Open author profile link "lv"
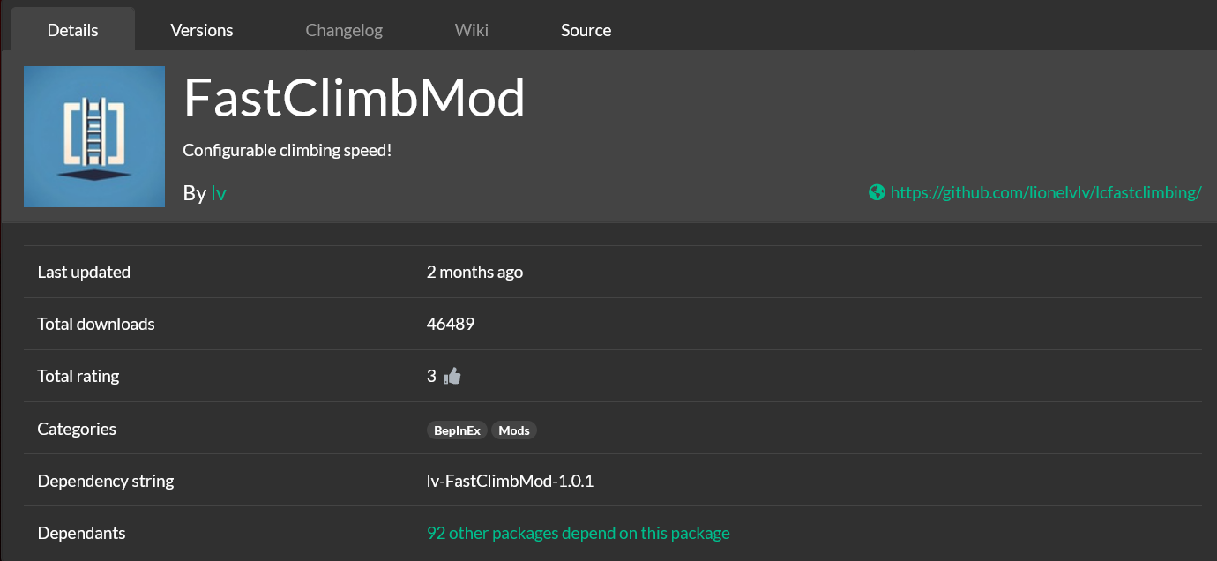This screenshot has height=561, width=1217. coord(219,193)
